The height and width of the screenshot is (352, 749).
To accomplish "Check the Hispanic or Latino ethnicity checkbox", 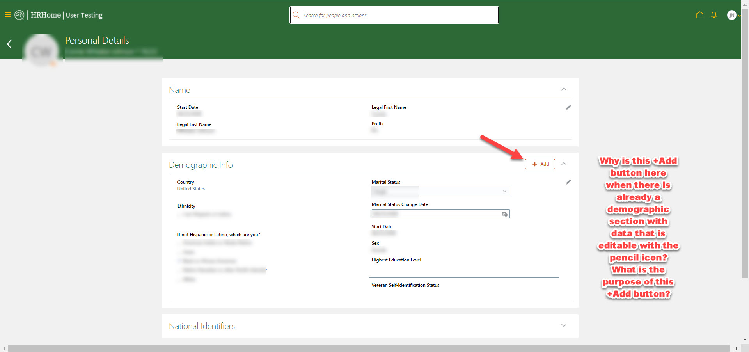I will tap(179, 214).
